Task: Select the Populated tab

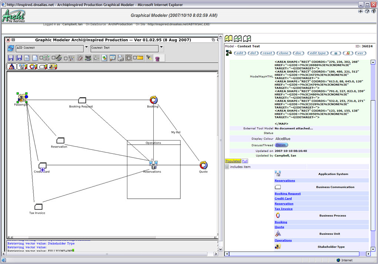Action: (233, 161)
